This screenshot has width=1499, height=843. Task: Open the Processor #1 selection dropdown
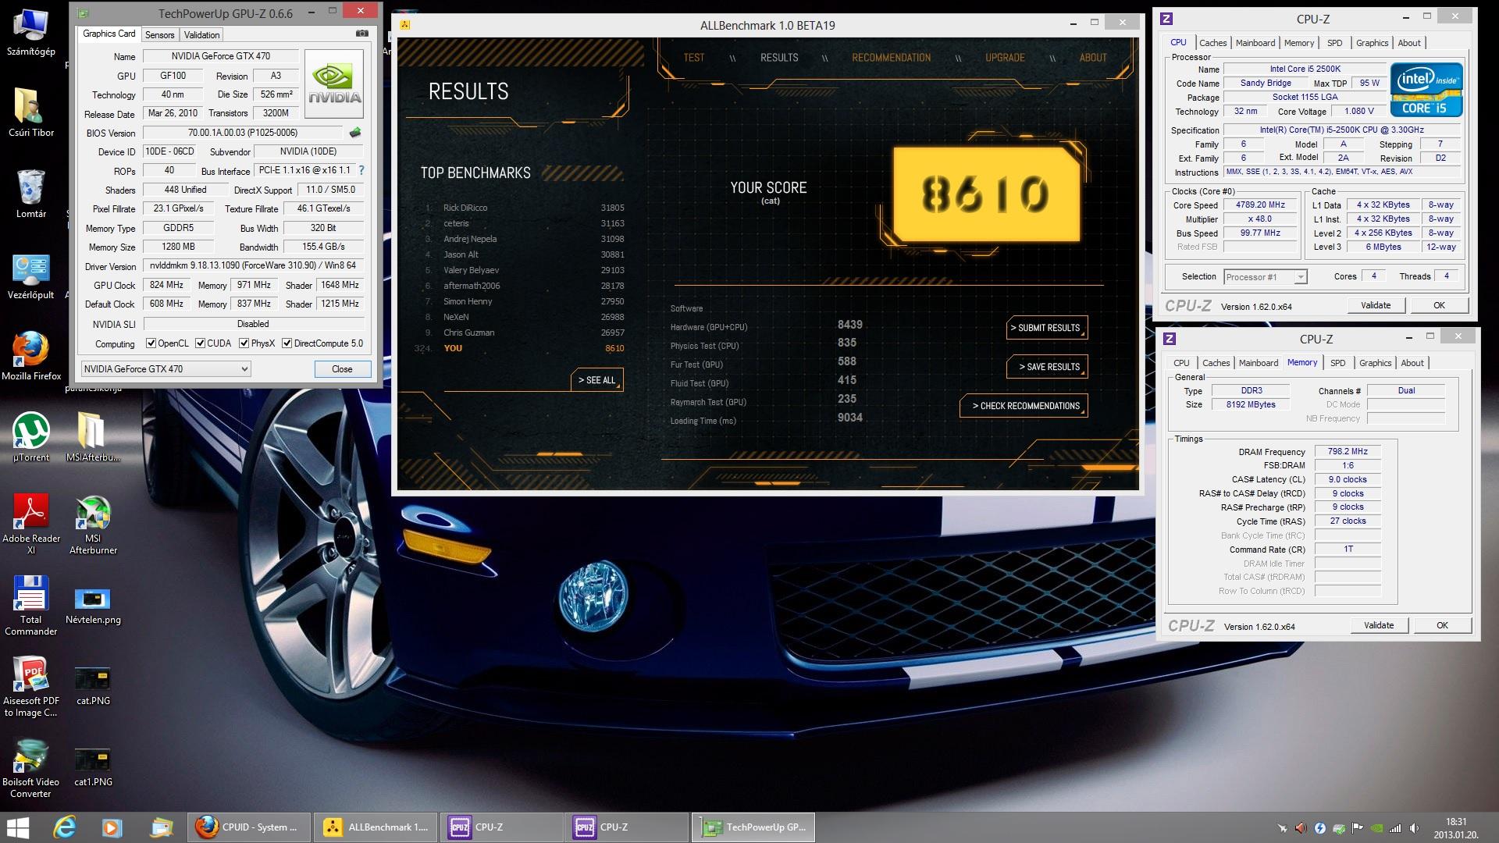click(x=1266, y=277)
